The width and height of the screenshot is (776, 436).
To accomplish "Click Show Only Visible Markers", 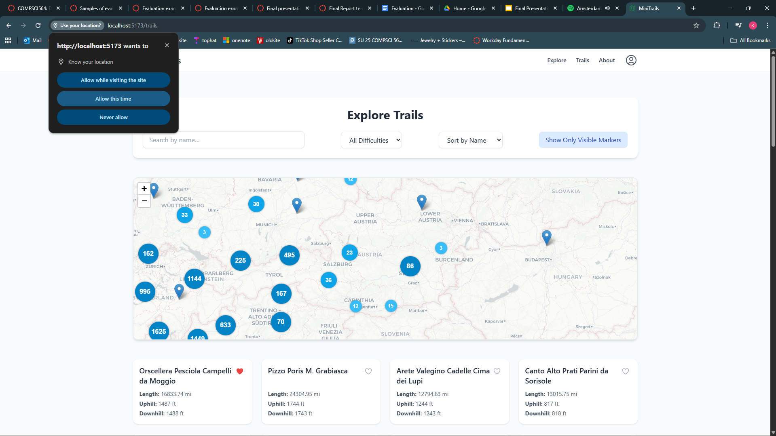I will [583, 140].
